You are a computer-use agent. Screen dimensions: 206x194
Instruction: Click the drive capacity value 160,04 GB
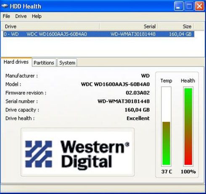137,110
